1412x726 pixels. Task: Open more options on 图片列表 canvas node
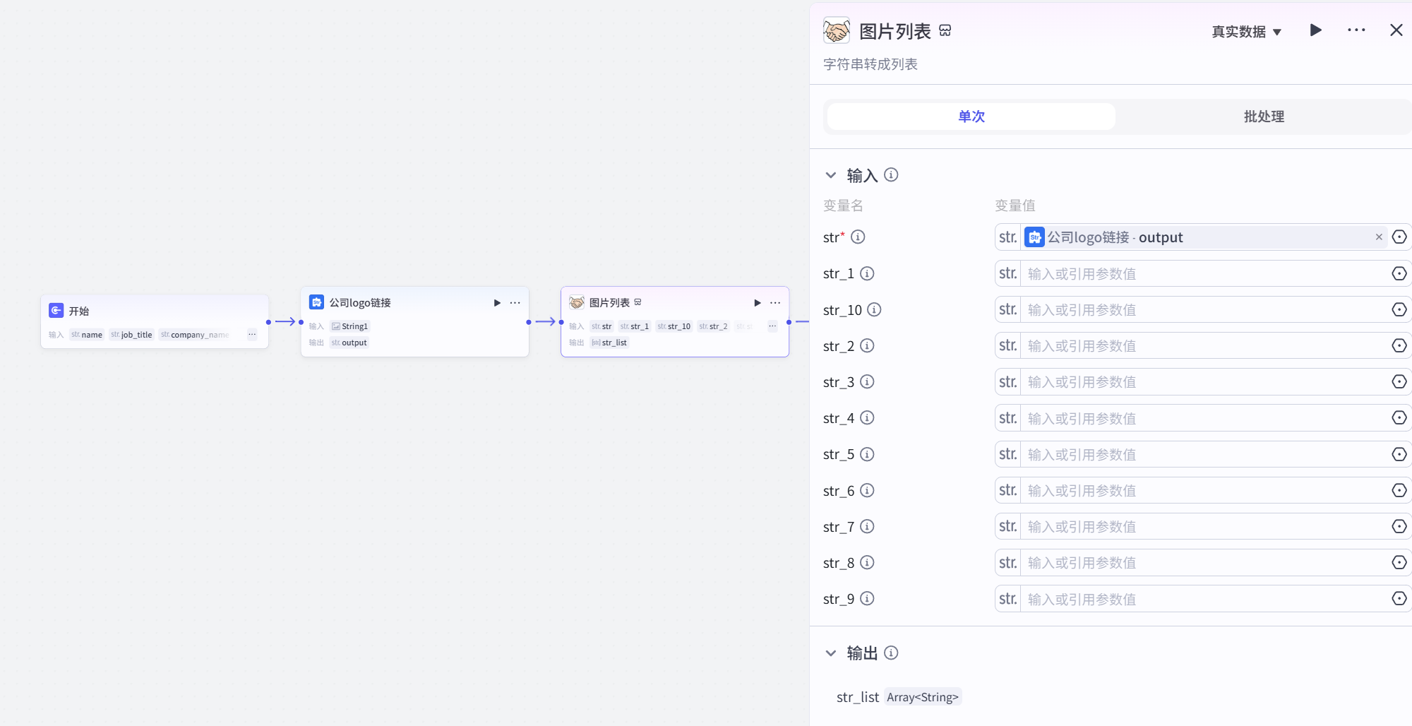click(775, 303)
